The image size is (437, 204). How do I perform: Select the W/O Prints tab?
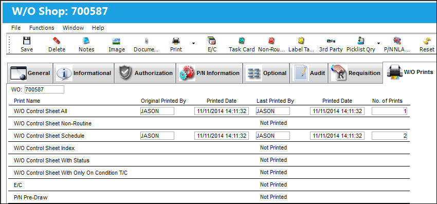click(x=410, y=72)
